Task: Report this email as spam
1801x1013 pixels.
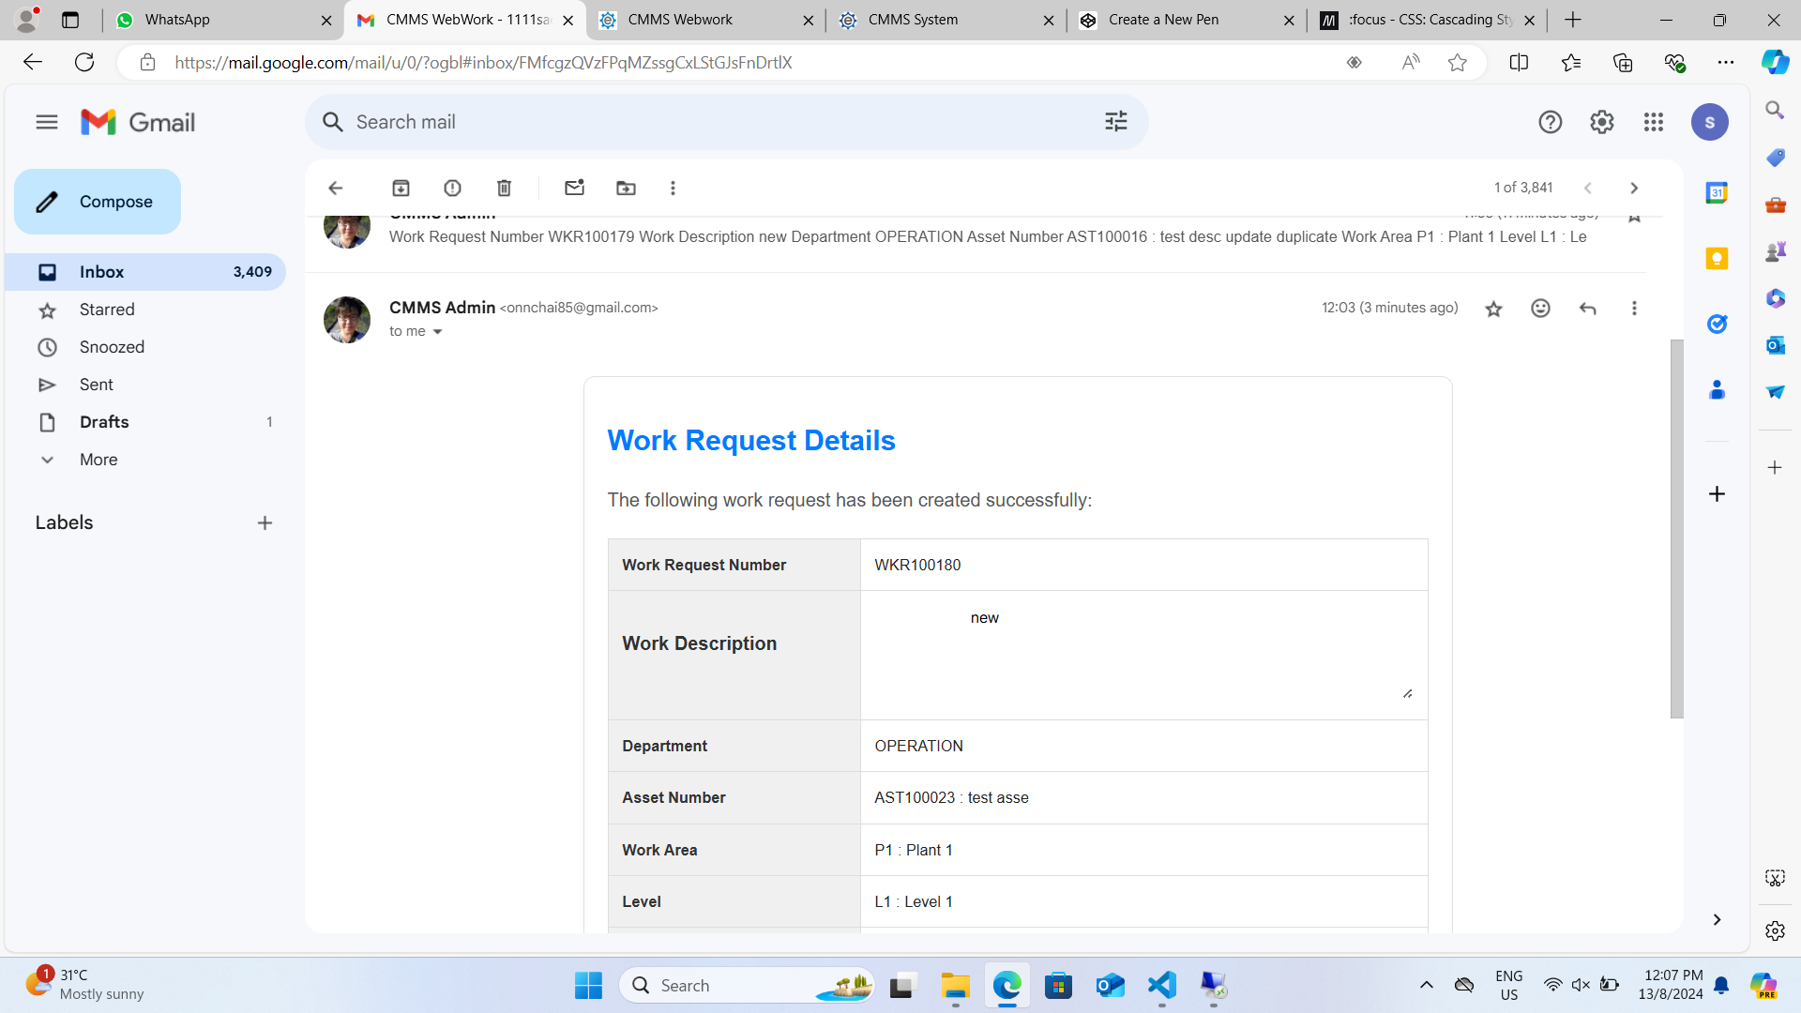Action: pyautogui.click(x=452, y=188)
